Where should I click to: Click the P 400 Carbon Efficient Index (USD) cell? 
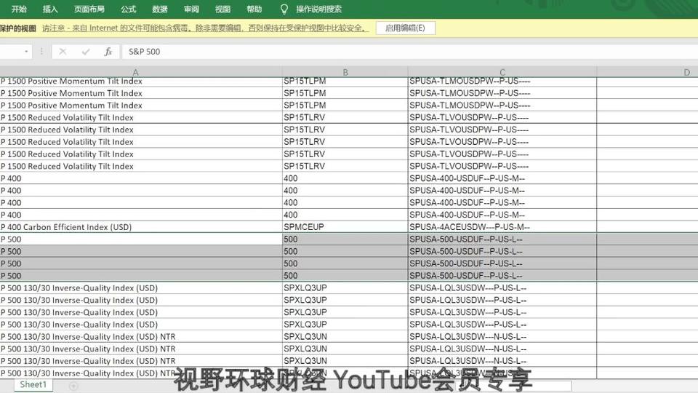coord(140,227)
